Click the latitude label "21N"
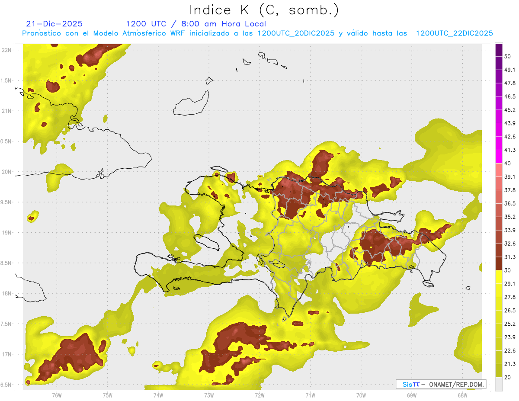 click(6, 111)
